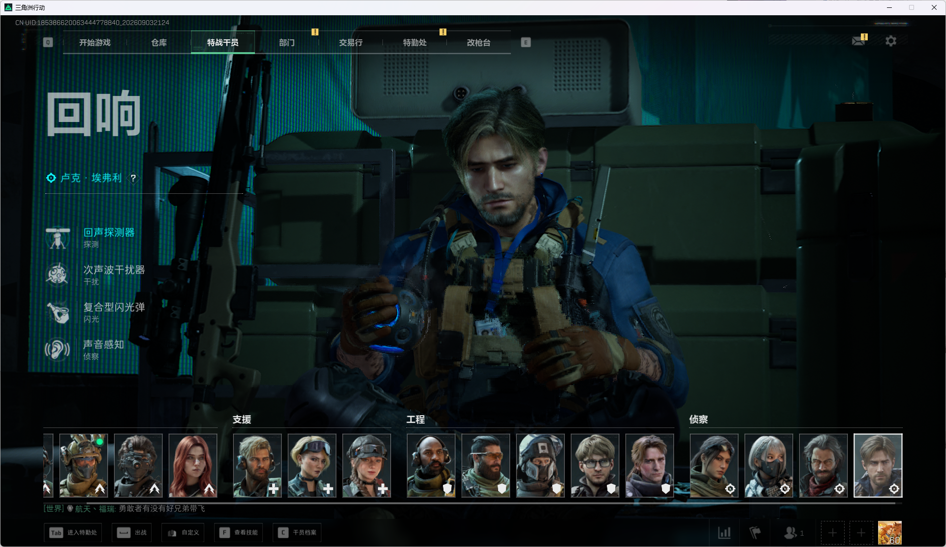
Task: Select the 声音感知 ear skill icon
Action: click(x=58, y=350)
